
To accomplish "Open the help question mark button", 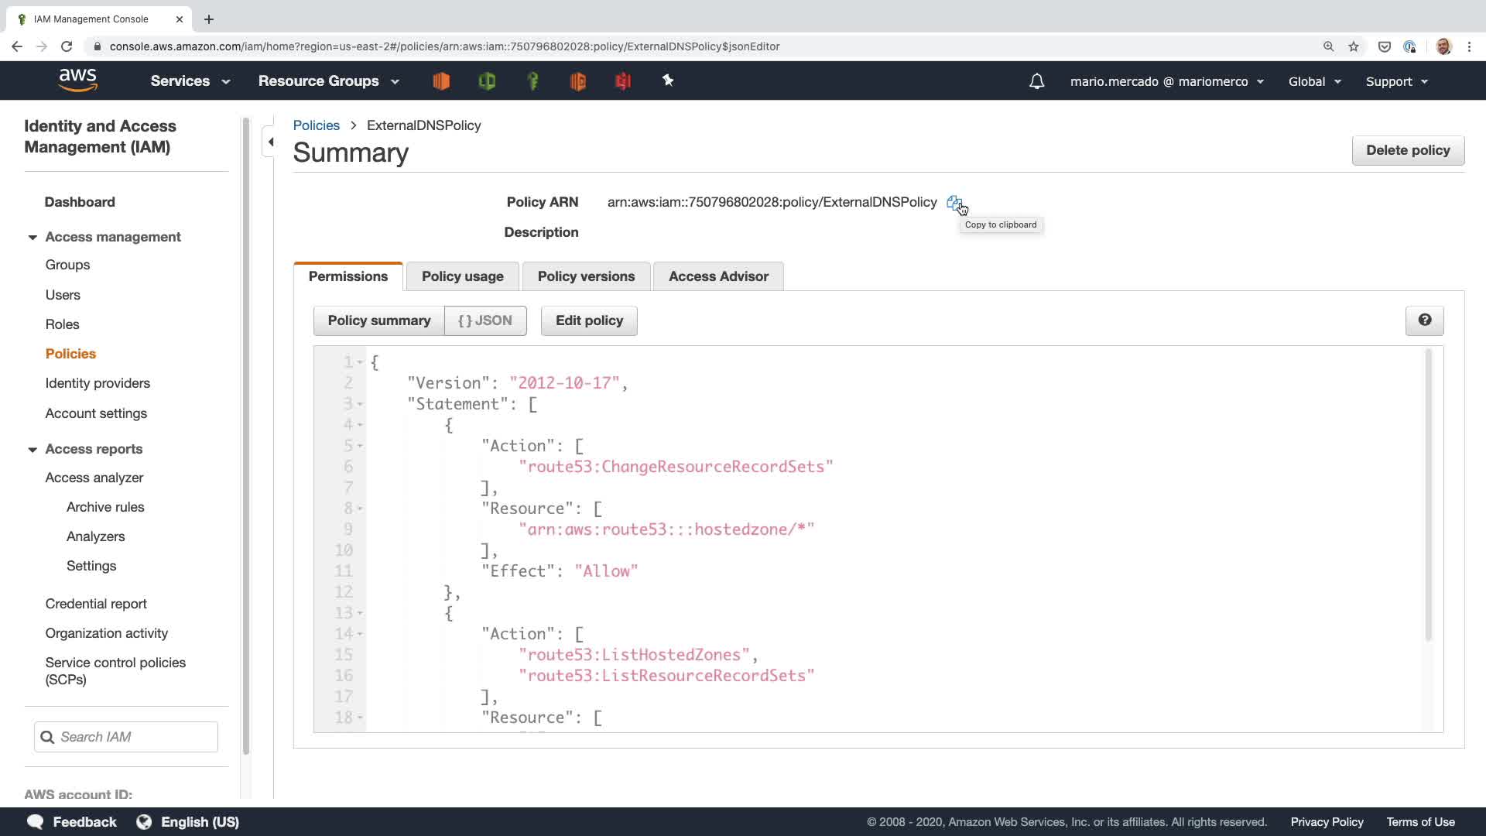I will 1424,320.
